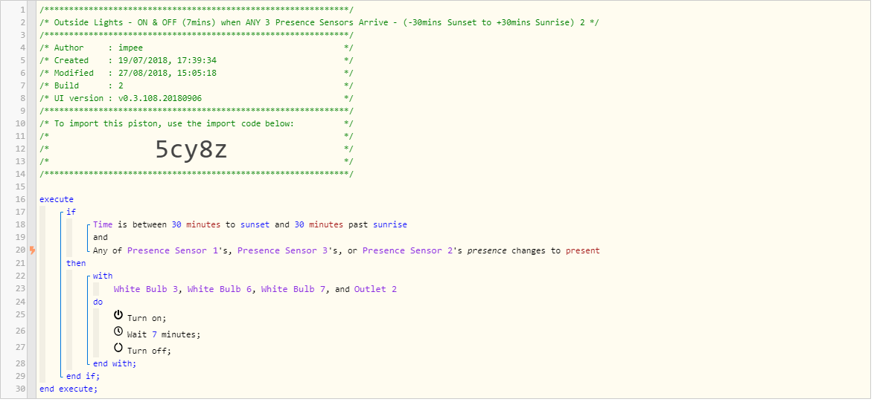The width and height of the screenshot is (877, 402).
Task: Select the 'Outlet 2' device
Action: (375, 289)
